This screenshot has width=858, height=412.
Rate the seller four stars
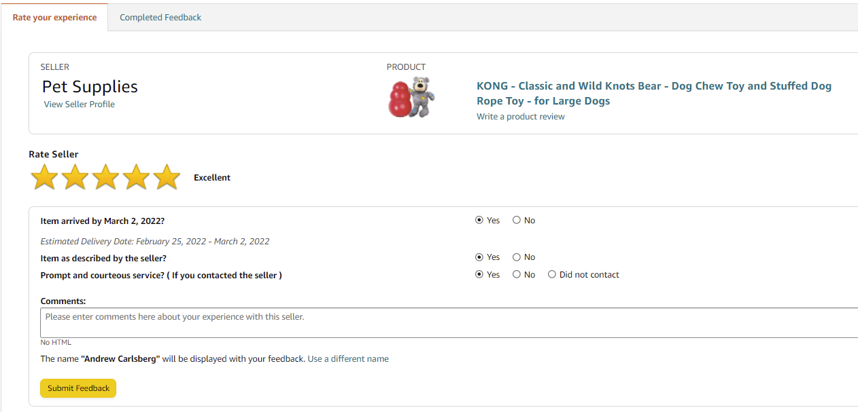[136, 178]
